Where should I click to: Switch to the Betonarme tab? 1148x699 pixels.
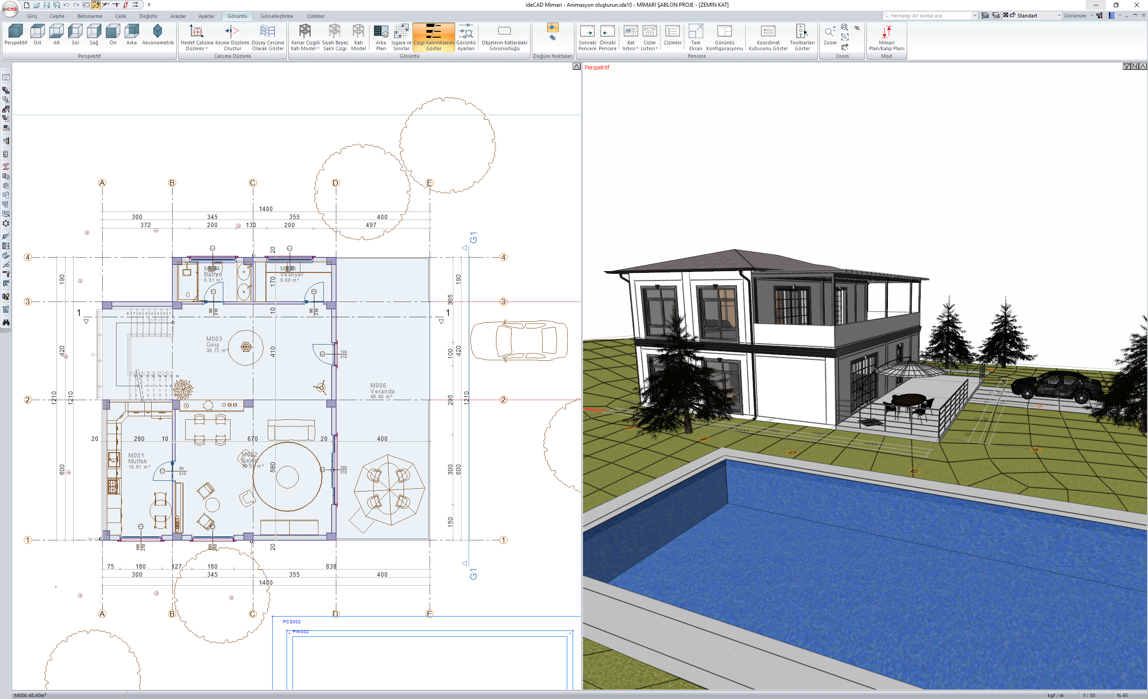coord(89,16)
